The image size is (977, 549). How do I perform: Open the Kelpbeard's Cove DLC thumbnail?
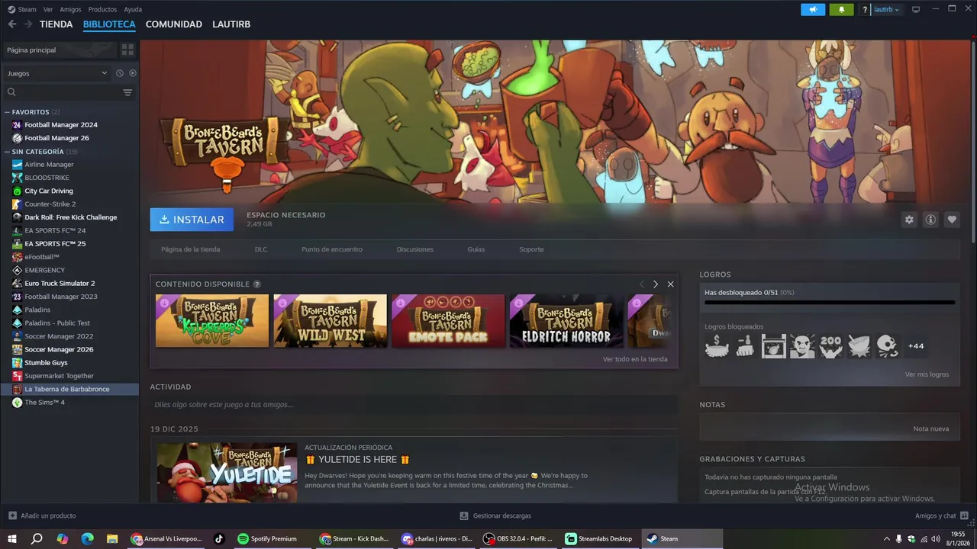[212, 321]
